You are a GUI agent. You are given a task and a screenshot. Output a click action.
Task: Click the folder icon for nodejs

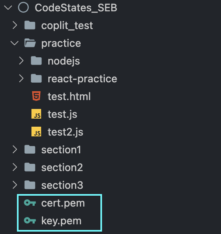coord(36,61)
